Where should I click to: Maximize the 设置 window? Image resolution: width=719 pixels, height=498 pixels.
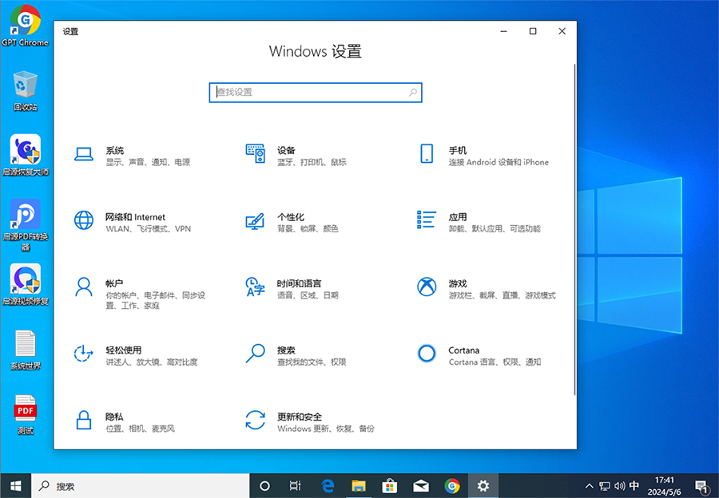point(533,31)
